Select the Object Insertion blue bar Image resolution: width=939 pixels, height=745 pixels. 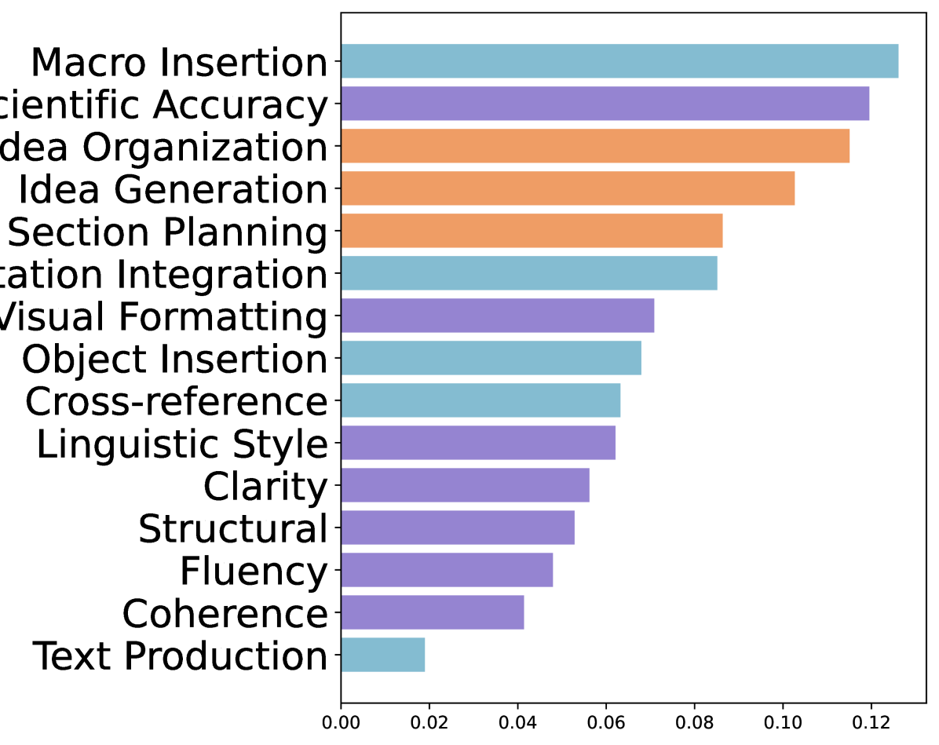click(x=491, y=358)
